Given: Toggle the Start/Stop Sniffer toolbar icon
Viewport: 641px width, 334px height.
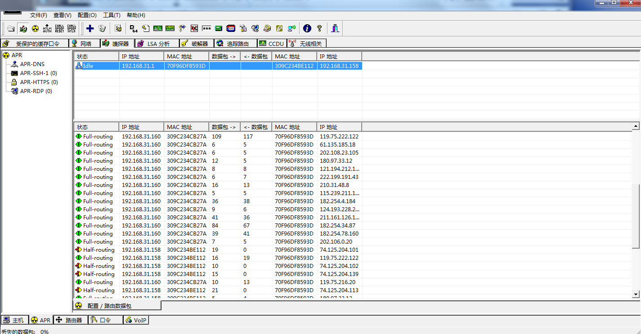Looking at the screenshot, I should (23, 29).
